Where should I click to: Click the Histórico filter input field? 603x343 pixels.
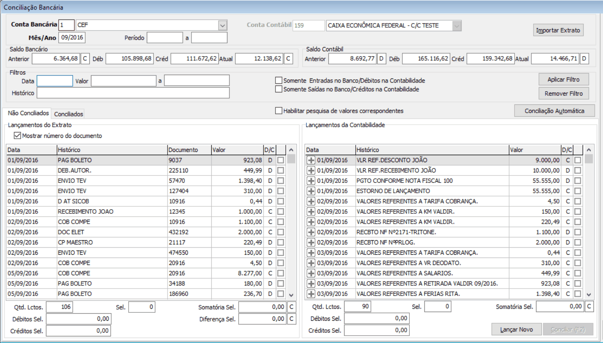133,93
